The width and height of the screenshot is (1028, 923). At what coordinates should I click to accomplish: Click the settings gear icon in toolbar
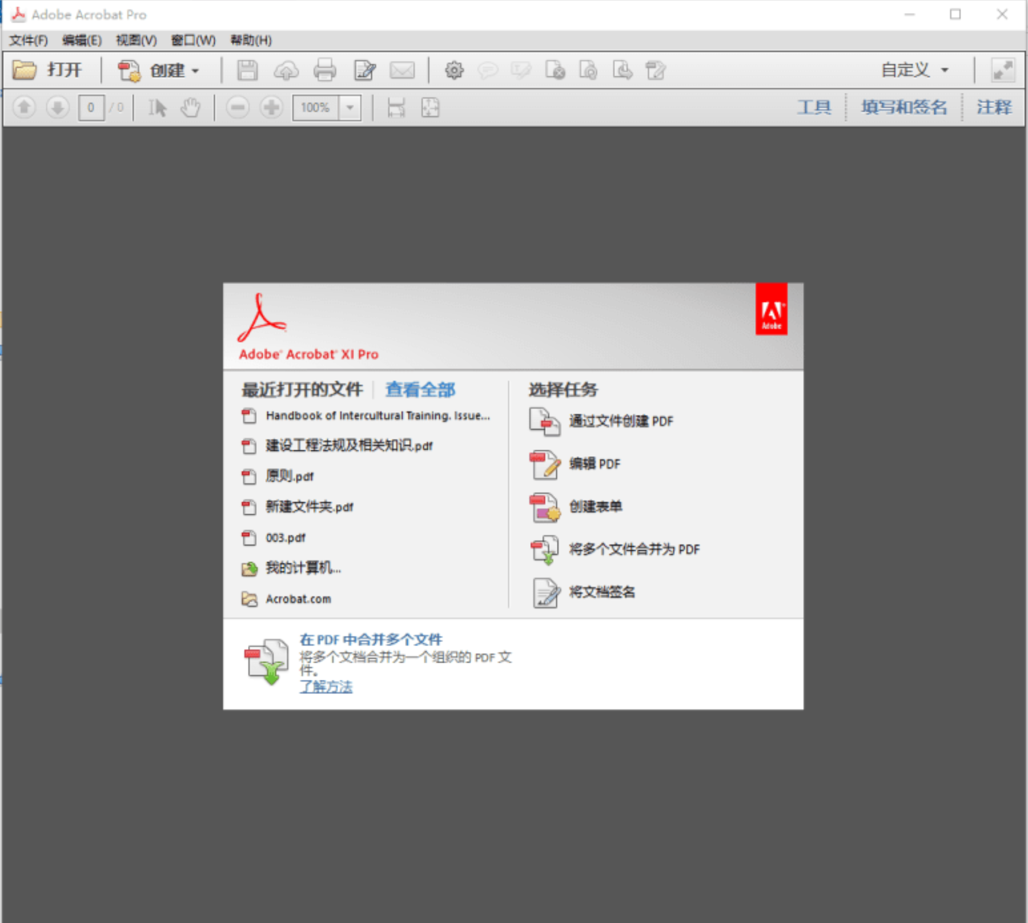tap(454, 70)
